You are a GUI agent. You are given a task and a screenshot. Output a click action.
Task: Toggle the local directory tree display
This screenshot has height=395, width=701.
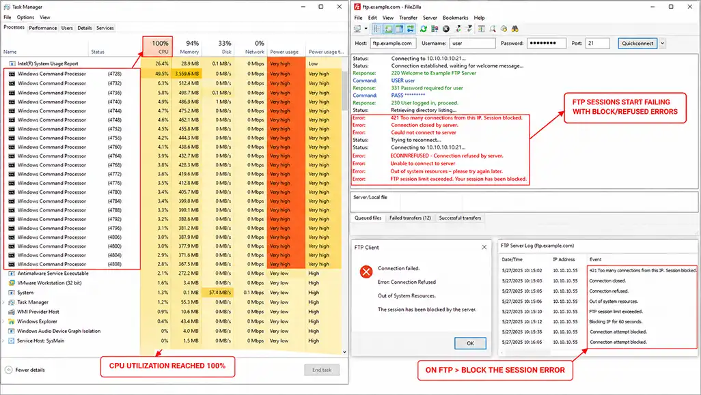click(388, 29)
